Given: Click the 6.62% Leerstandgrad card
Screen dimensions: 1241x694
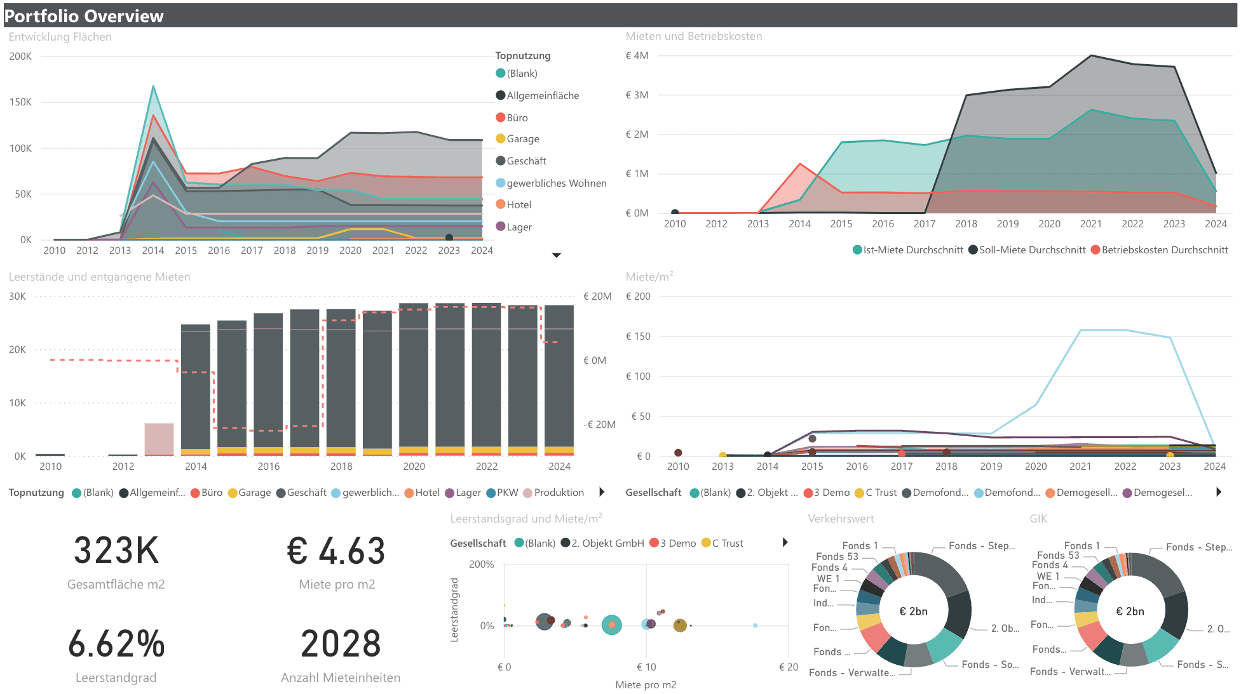Looking at the screenshot, I should [x=116, y=655].
